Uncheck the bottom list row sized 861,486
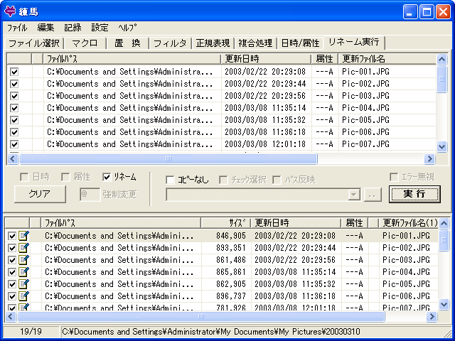This screenshot has width=455, height=341. [12, 261]
